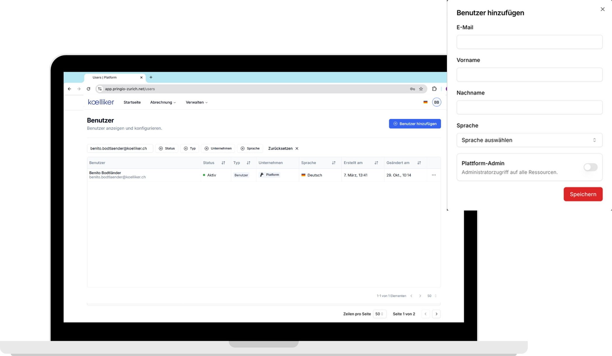Screen dimensions: 612x356
Task: Open the Abrechnung menu
Action: [x=163, y=102]
